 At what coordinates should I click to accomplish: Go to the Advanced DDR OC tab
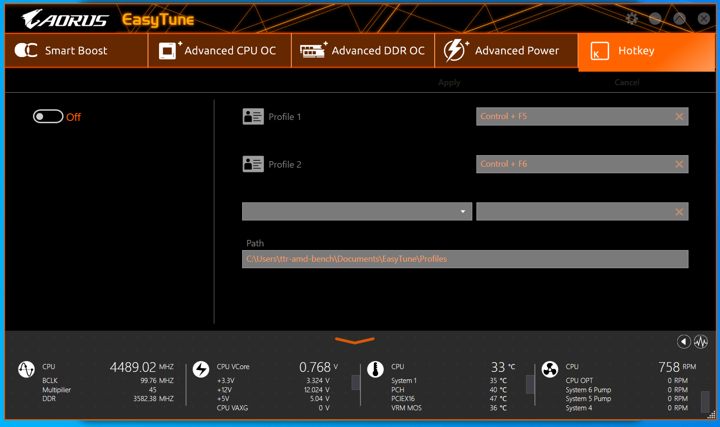coord(363,50)
